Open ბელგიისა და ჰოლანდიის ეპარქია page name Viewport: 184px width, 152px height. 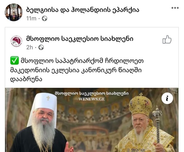coord(83,10)
